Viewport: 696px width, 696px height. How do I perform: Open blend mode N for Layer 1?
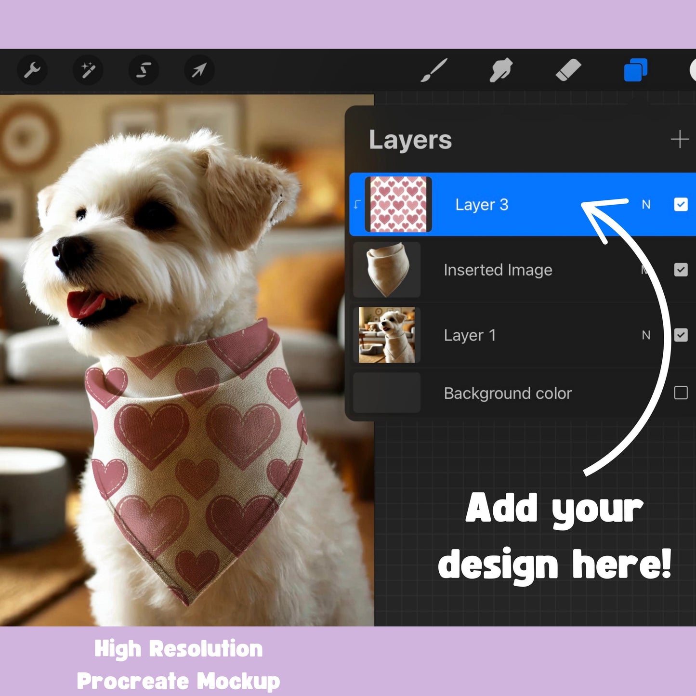coord(646,335)
